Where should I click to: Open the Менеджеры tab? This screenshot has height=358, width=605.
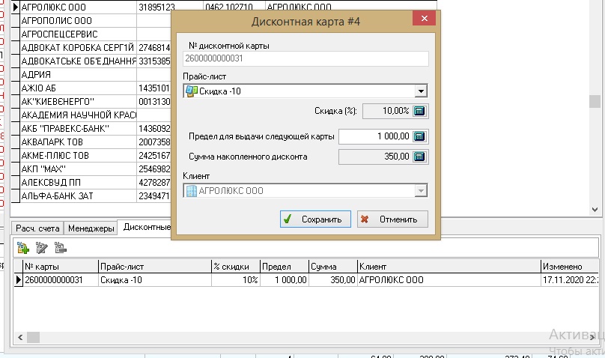tap(91, 228)
